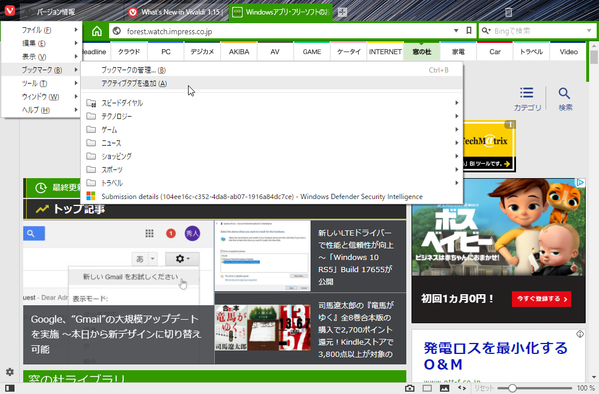Open the ショッピング bookmark folder
599x394 pixels.
pos(272,156)
